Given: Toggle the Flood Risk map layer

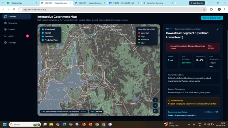Looking at the screenshot, I should point(48,36).
